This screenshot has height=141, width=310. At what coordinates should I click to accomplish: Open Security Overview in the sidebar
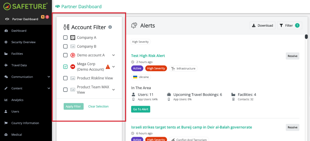[23, 42]
